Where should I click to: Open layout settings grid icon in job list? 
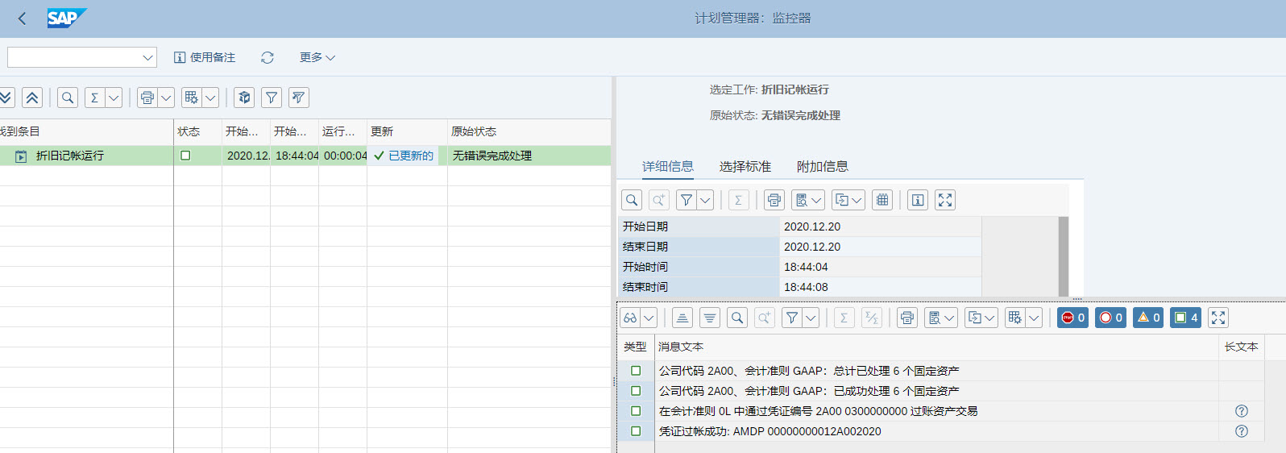192,98
